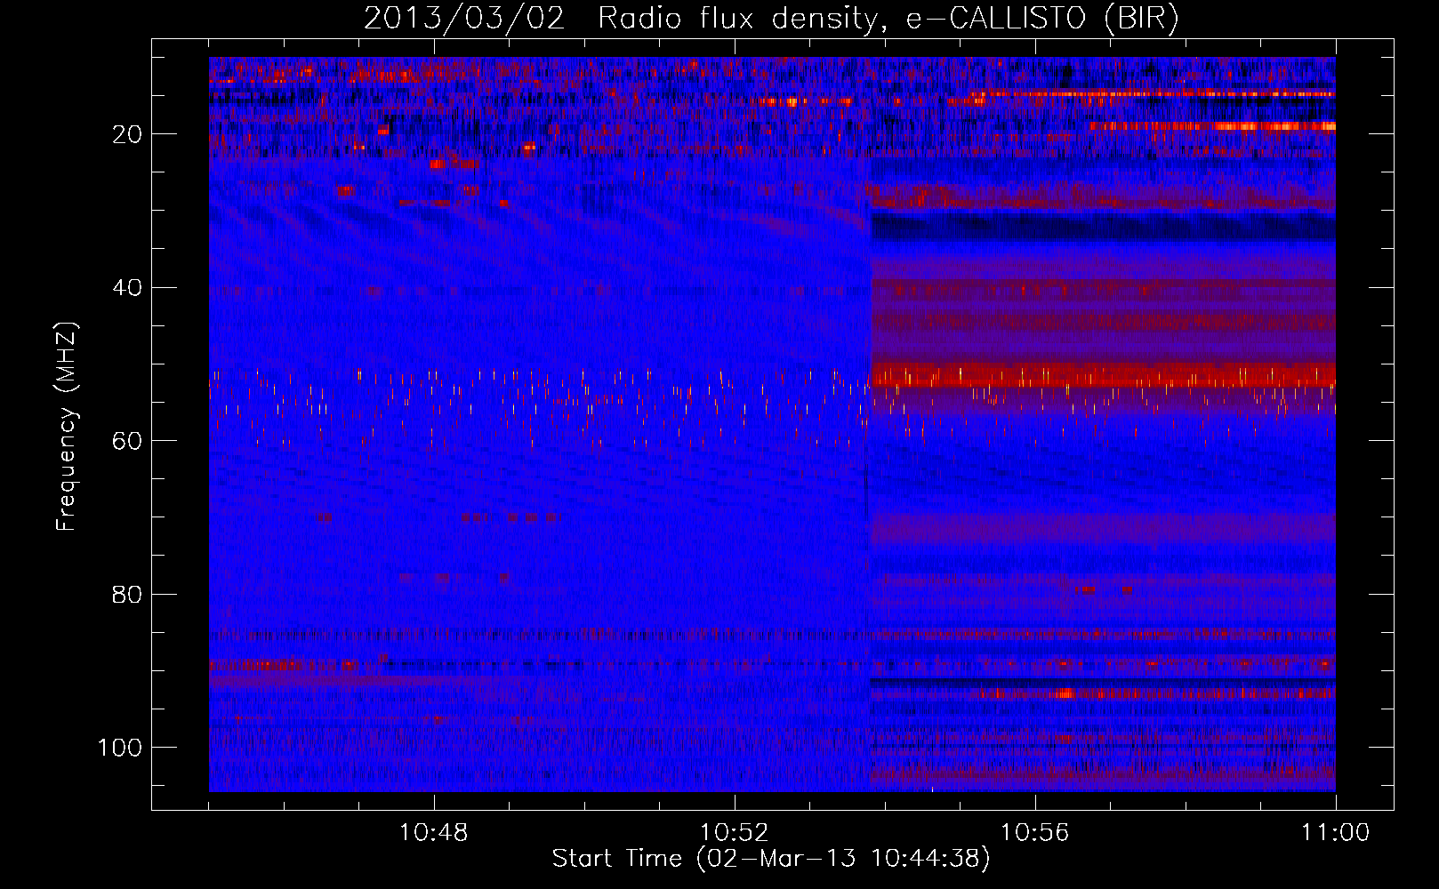This screenshot has width=1439, height=889.
Task: Click the 80 frequency tick label
Action: point(128,595)
